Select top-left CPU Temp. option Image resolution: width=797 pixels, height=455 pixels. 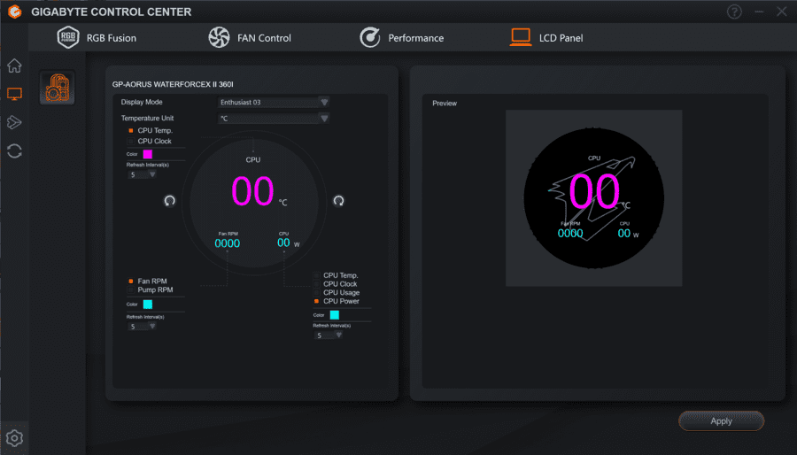point(151,130)
